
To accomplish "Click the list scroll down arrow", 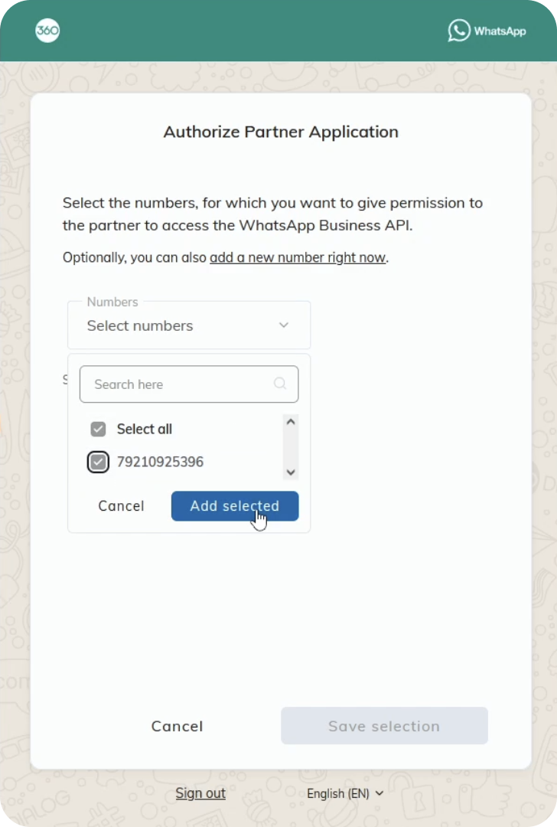I will pyautogui.click(x=290, y=472).
